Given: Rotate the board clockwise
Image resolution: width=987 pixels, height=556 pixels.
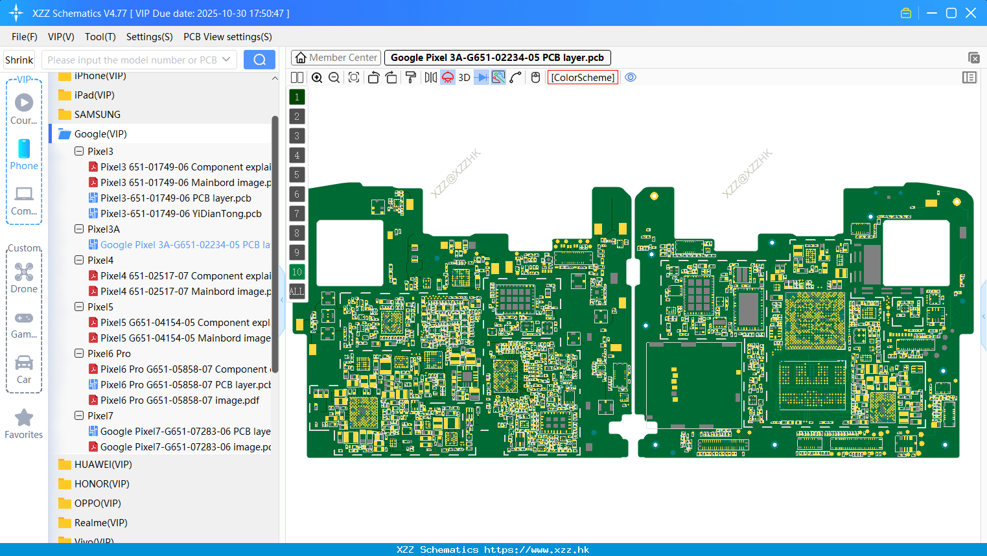Looking at the screenshot, I should [x=391, y=78].
